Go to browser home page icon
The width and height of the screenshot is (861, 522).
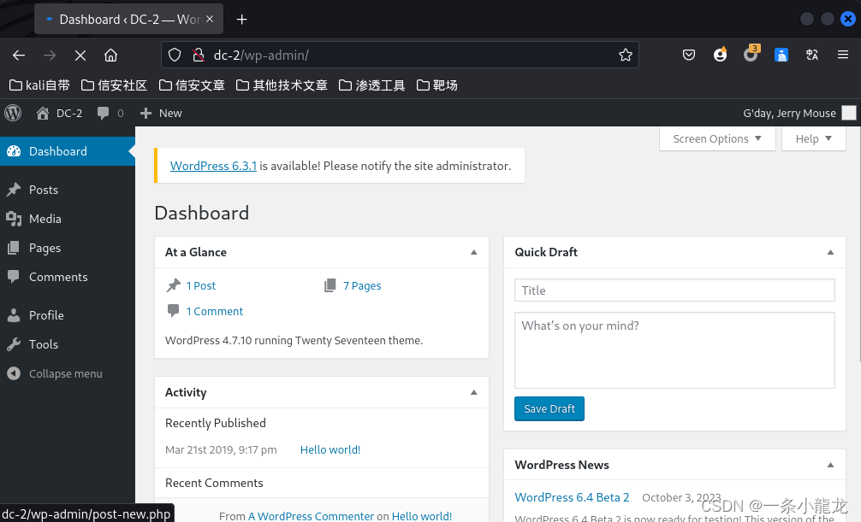point(111,56)
